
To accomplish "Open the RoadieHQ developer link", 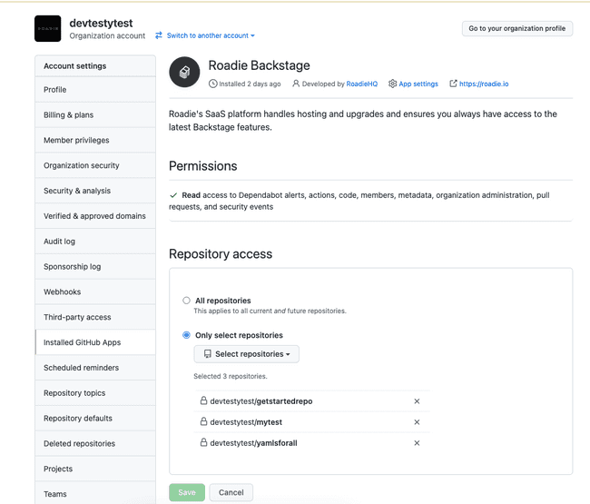I will tap(361, 84).
